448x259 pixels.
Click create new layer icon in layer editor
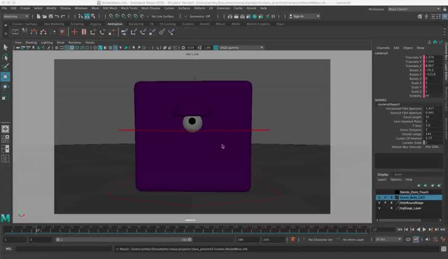coord(433,185)
